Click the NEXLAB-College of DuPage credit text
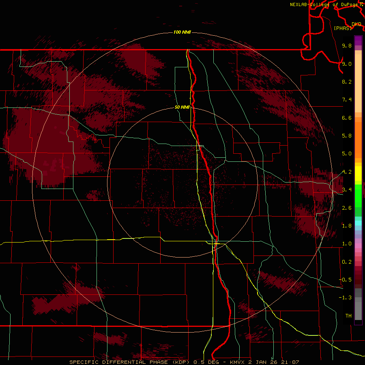The height and width of the screenshot is (365, 365). pyautogui.click(x=324, y=4)
